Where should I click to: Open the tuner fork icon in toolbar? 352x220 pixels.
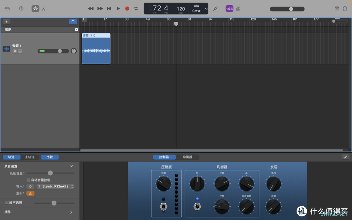[215, 9]
